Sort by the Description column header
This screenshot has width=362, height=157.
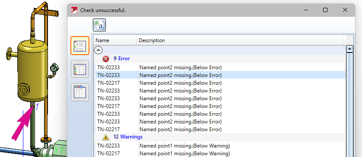(x=240, y=40)
